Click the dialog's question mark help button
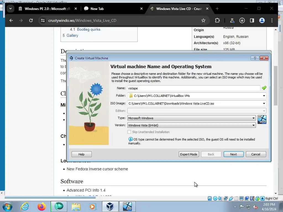The height and width of the screenshot is (212, 283). point(255,58)
